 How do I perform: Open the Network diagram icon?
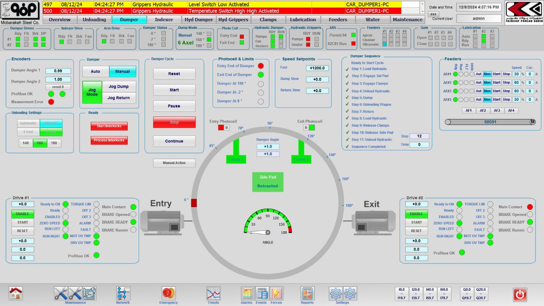[123, 293]
